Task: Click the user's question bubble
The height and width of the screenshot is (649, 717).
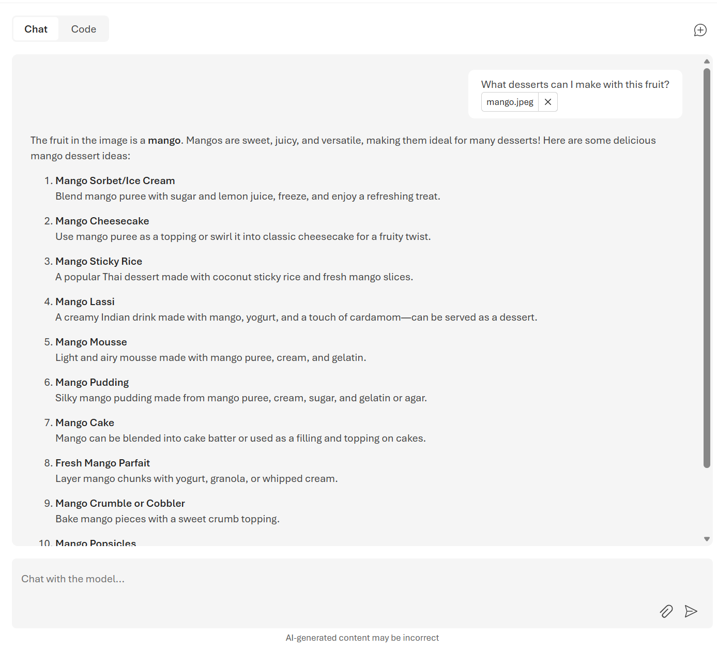Action: (575, 84)
